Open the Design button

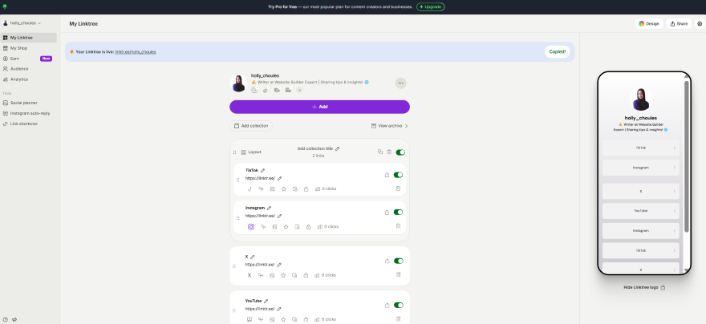649,24
